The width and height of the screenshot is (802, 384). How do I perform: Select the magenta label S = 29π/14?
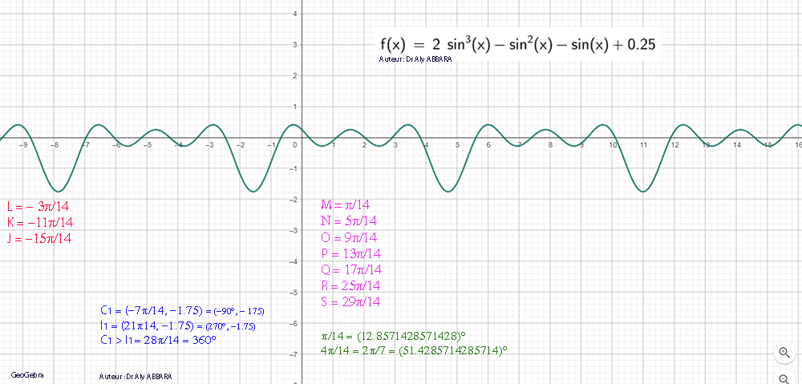tap(350, 301)
